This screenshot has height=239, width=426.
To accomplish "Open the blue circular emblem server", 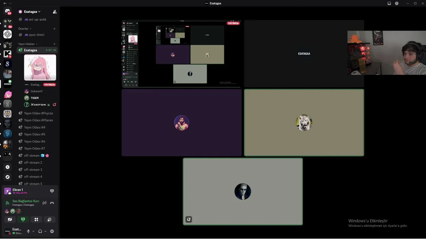I will click(7, 134).
